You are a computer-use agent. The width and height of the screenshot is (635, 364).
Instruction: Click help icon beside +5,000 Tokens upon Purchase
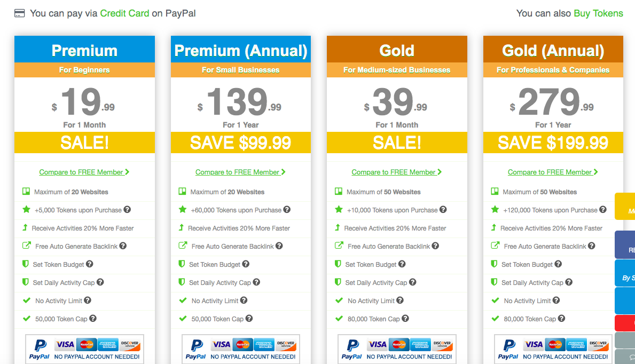[127, 210]
